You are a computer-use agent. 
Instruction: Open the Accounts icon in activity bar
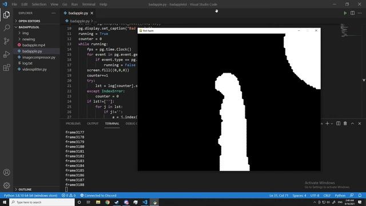point(6,172)
